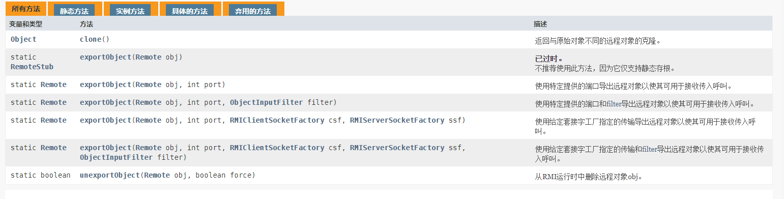
Task: Open the unexportObject method link
Action: click(109, 175)
